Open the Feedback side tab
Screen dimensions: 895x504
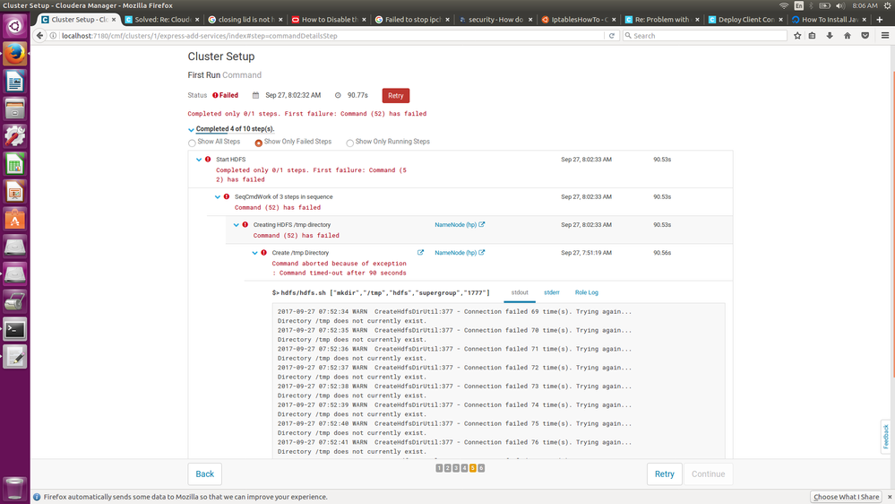click(x=886, y=437)
